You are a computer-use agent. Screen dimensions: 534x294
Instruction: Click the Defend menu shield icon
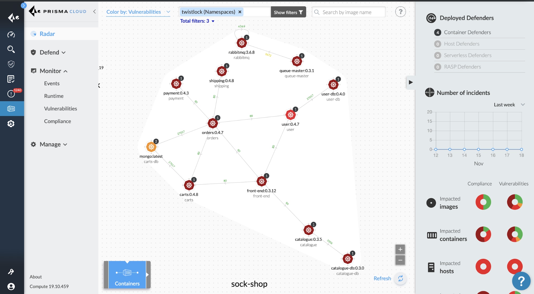[33, 52]
